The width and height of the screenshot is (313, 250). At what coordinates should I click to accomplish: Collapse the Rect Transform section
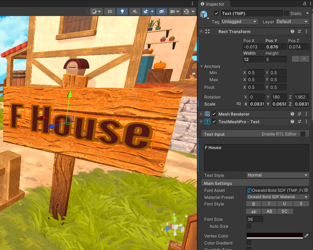point(201,31)
